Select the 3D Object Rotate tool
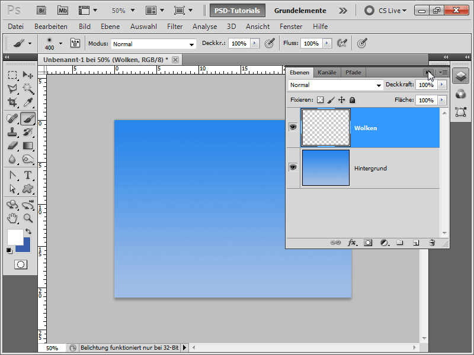This screenshot has height=355, width=474. (12, 205)
